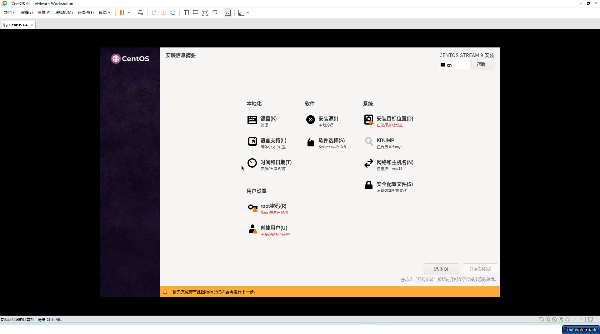
Task: Expand the stretch display dropdown arrow
Action: click(x=248, y=13)
